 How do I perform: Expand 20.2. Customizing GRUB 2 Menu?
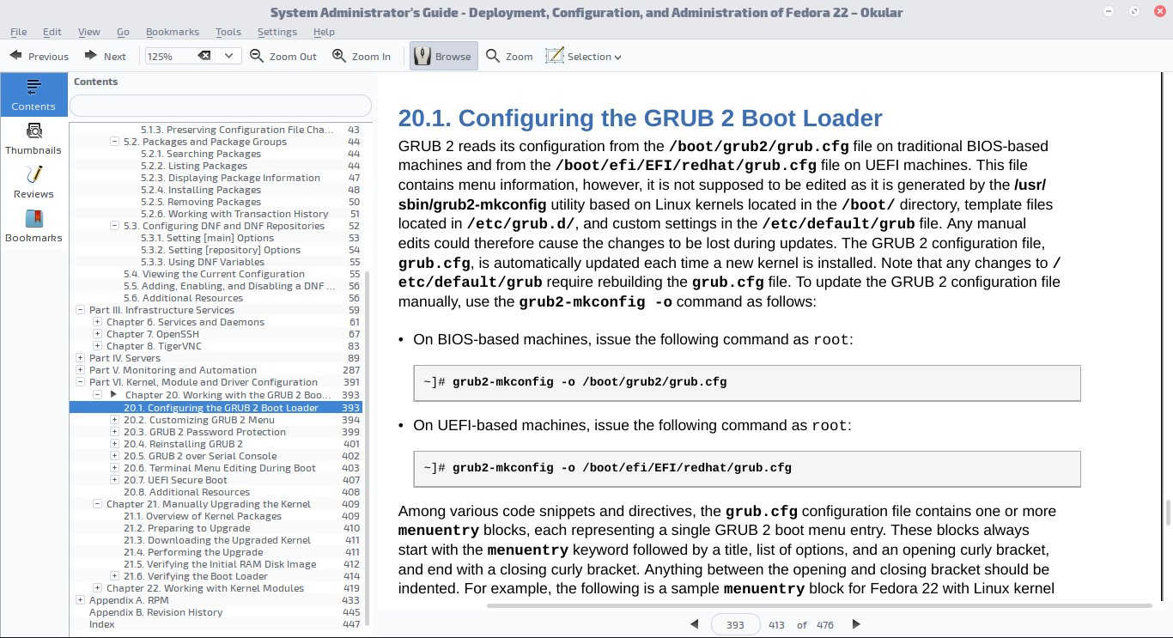[115, 420]
